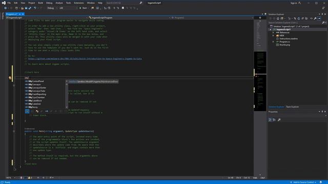Switch to the Team Explorer tab
Viewport: 328px width, 184px height.
(x=292, y=107)
